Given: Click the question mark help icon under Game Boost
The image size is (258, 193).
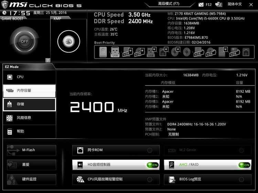Looking at the screenshot, I should (48, 60).
